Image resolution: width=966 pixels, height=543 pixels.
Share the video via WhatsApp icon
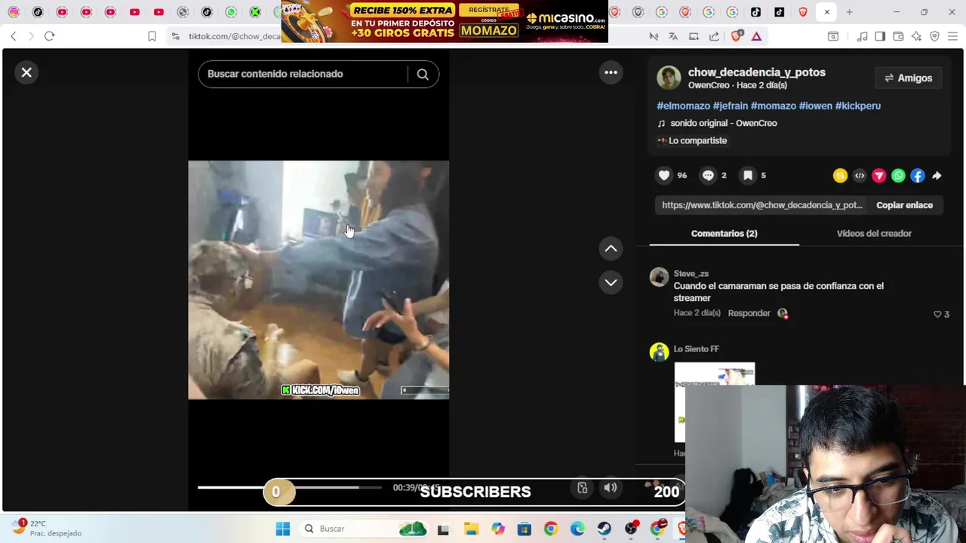pyautogui.click(x=898, y=176)
